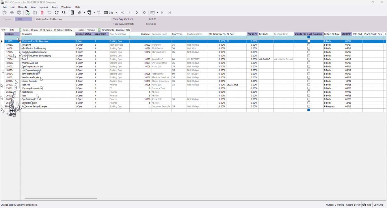Click the Margin % column header
The image size is (387, 208).
coord(252,34)
